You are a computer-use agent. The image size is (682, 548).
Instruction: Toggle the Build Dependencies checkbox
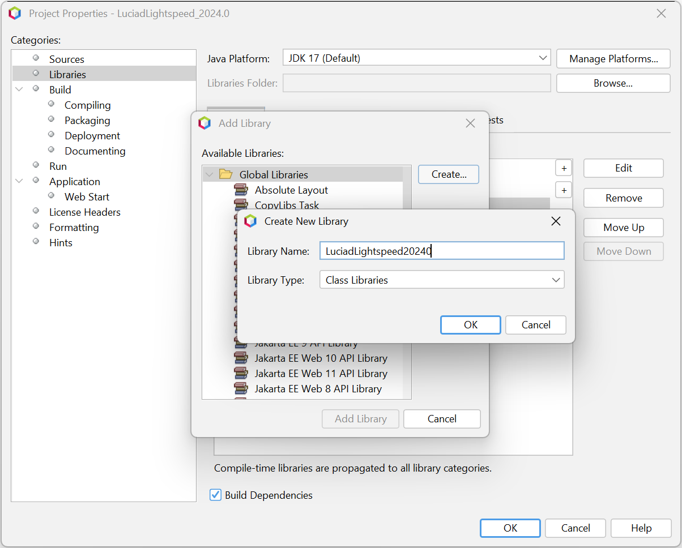point(215,495)
